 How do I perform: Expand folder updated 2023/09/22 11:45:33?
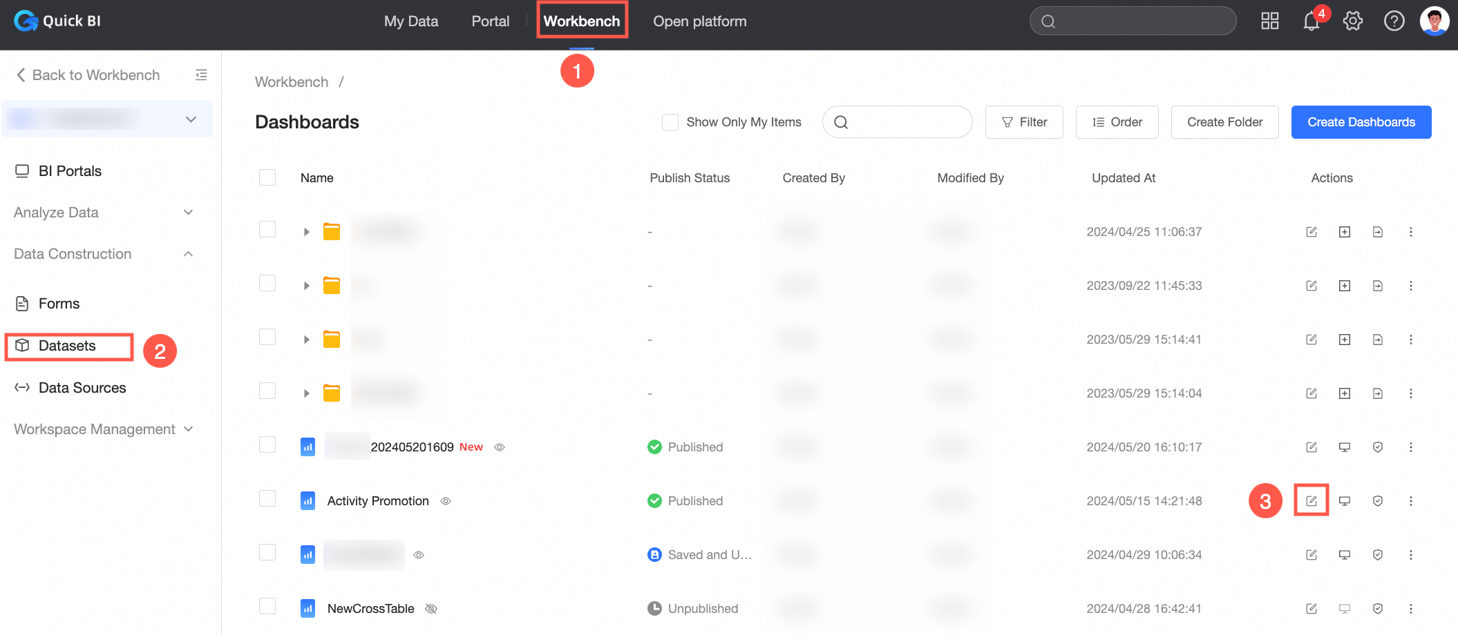point(306,286)
